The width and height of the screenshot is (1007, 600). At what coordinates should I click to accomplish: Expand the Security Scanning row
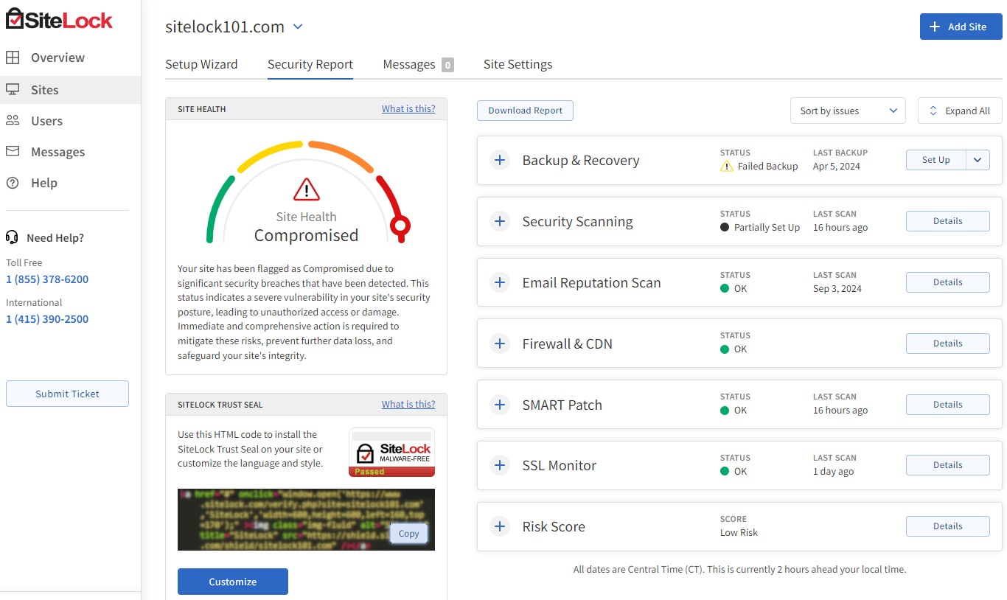click(x=500, y=221)
